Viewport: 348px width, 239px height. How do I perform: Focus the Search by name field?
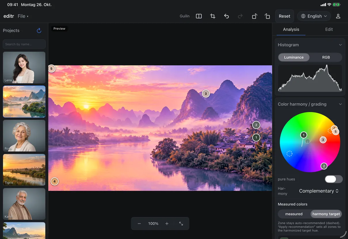(24, 44)
